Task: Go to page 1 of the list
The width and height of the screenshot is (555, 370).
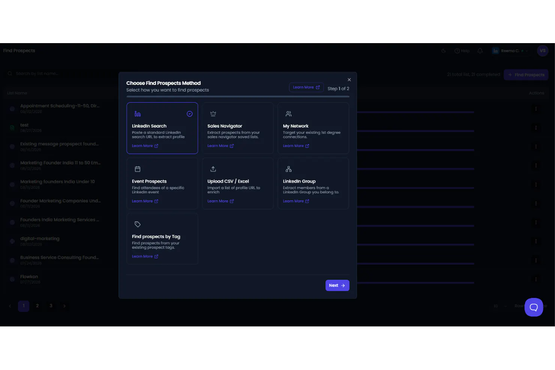Action: [x=24, y=306]
